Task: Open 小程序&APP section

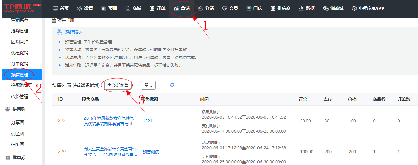Action: coord(368,8)
